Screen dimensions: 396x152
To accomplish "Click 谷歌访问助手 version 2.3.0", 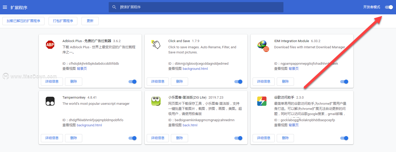I will tap(300, 98).
